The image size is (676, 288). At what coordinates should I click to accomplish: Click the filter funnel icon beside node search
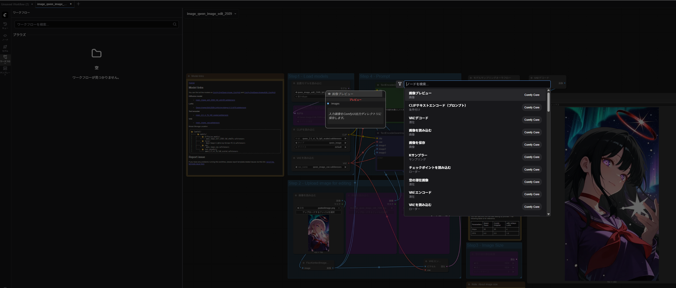pyautogui.click(x=400, y=84)
